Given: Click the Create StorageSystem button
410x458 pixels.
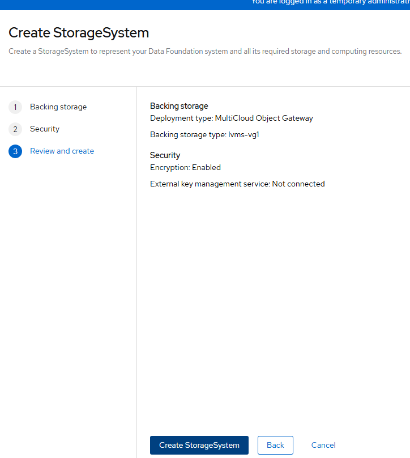Looking at the screenshot, I should (x=199, y=445).
